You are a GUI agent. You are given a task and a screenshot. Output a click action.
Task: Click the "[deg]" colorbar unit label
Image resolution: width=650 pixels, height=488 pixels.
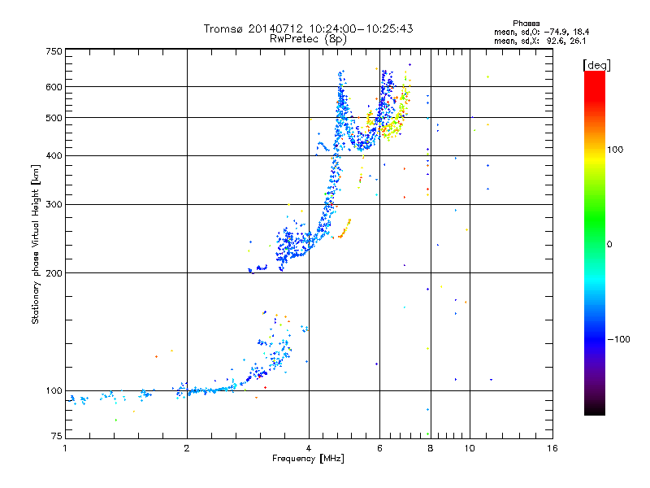tap(596, 65)
